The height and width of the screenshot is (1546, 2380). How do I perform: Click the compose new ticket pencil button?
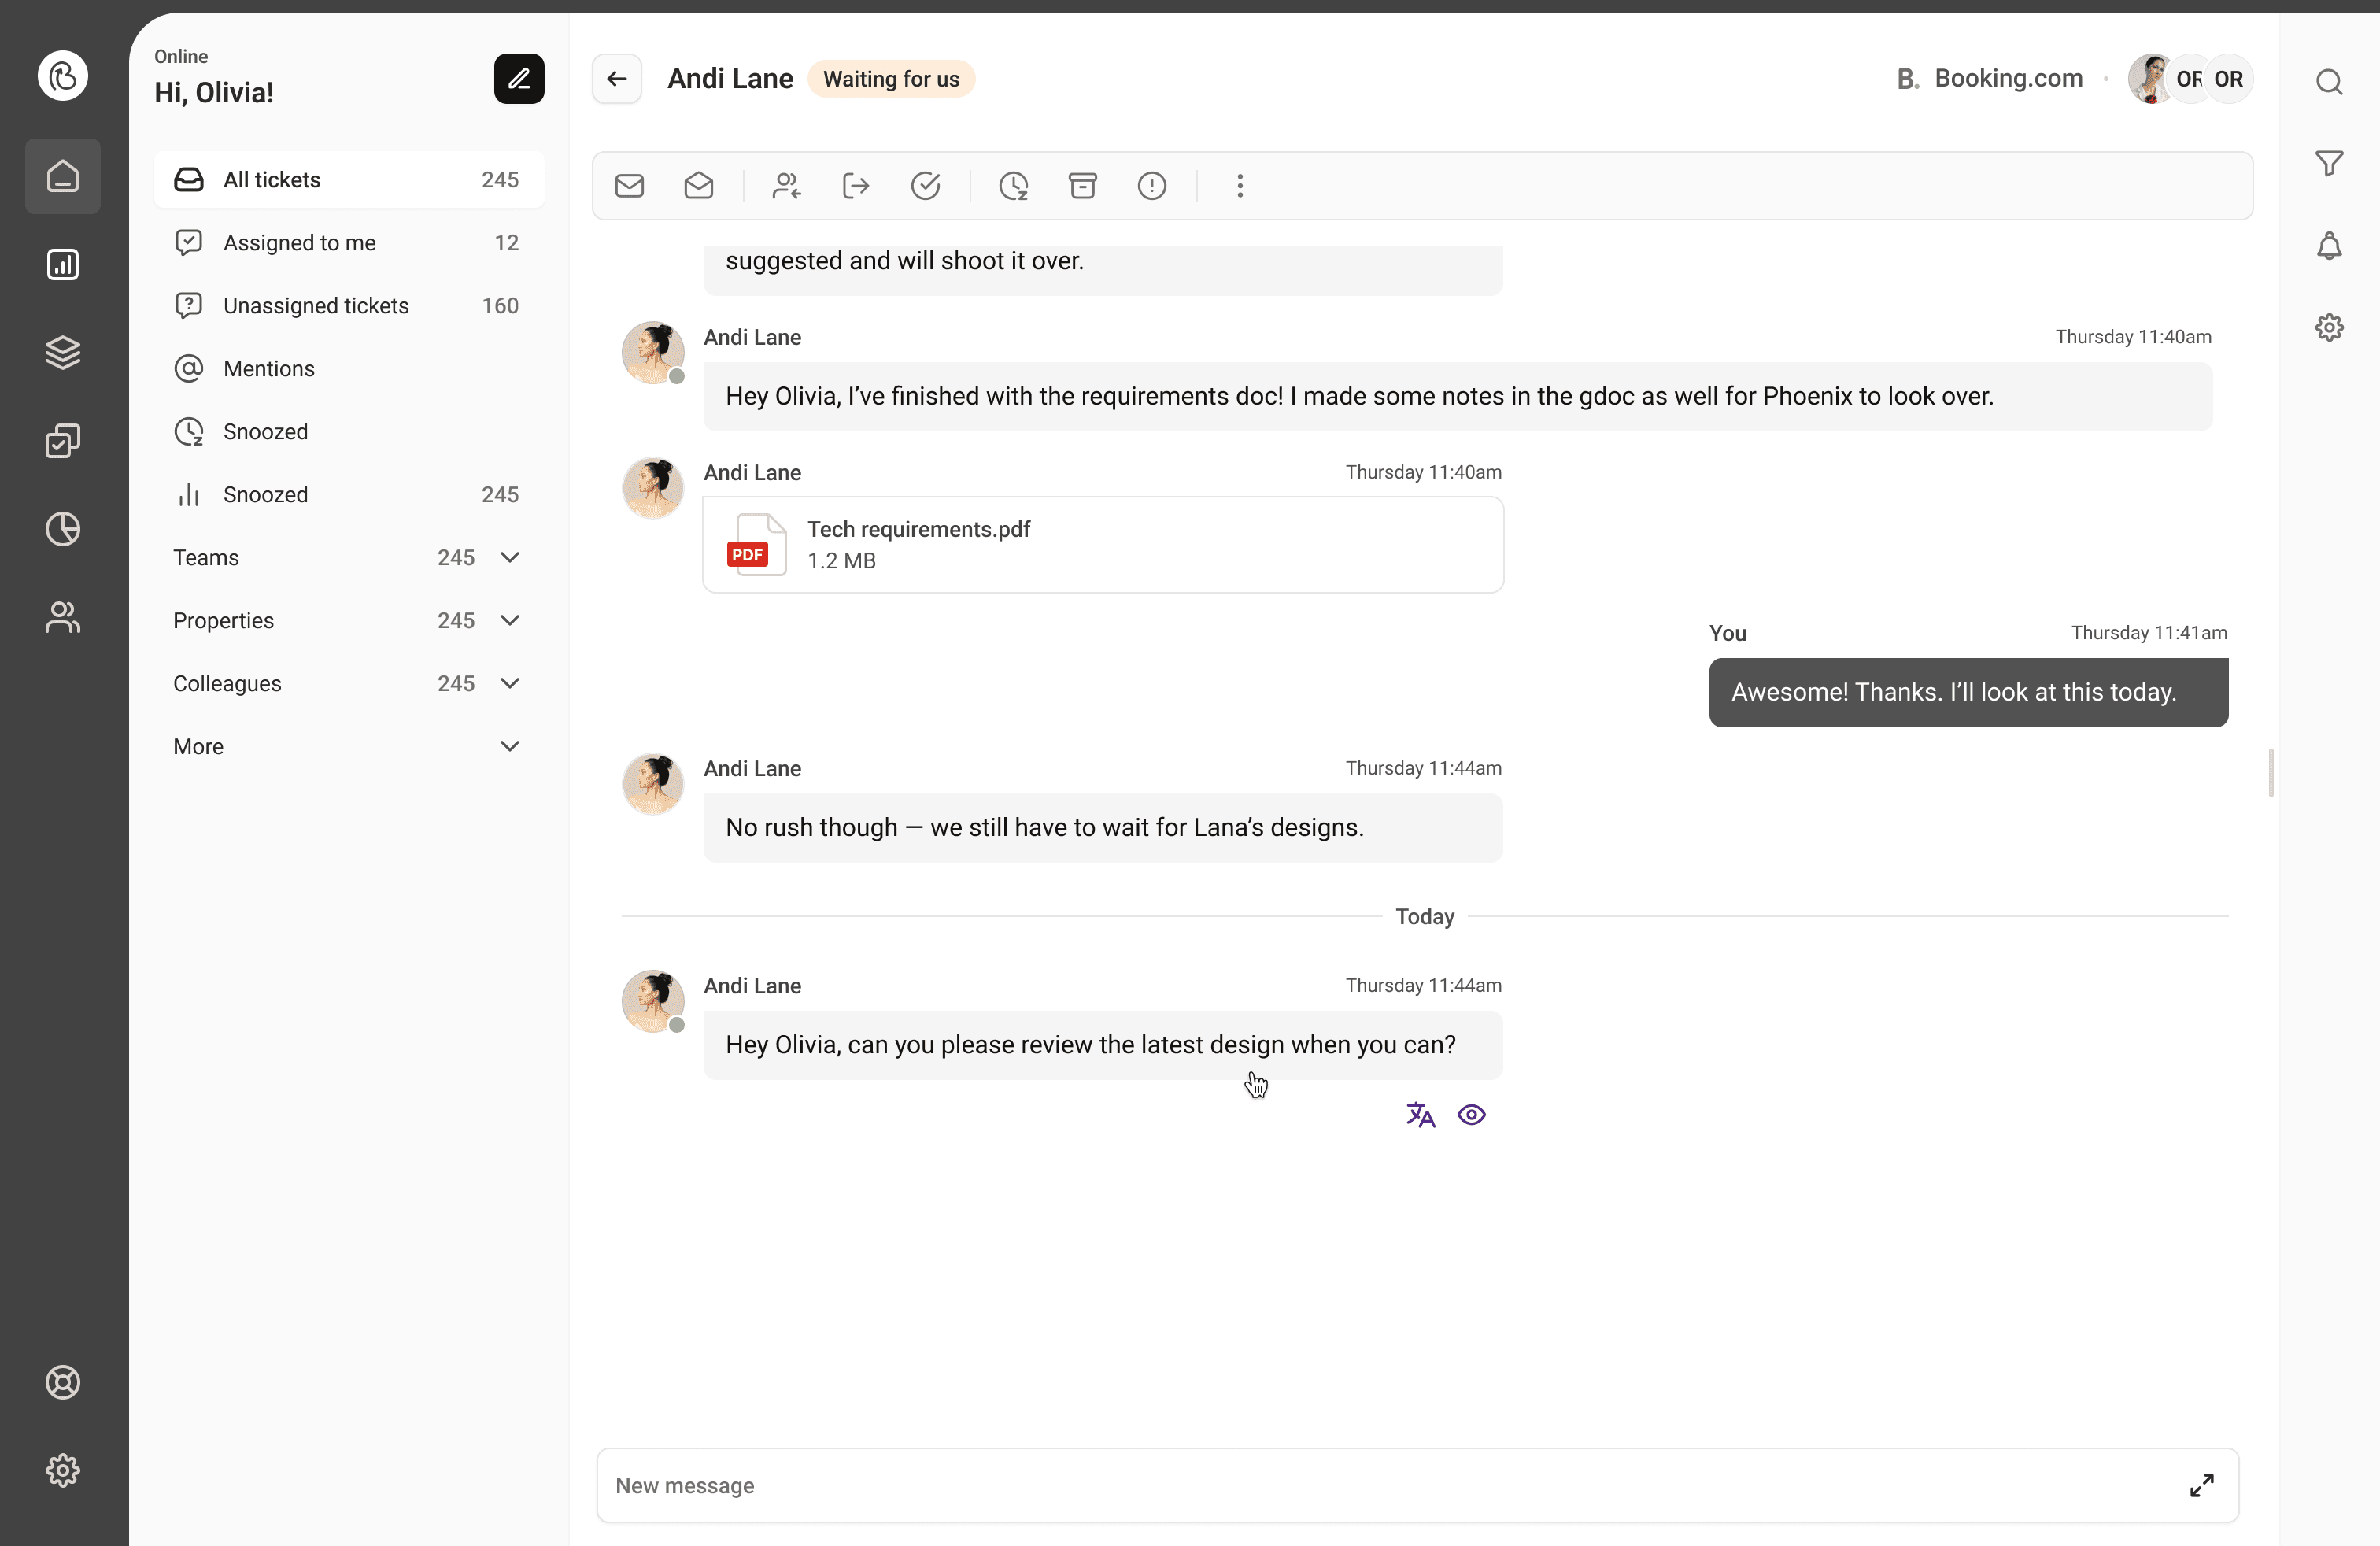pos(519,78)
